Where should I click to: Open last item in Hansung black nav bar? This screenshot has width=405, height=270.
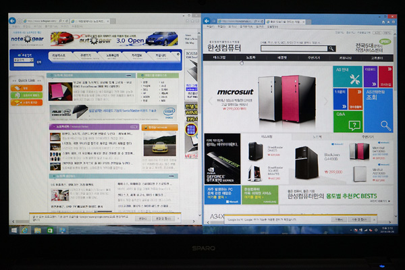coord(377,57)
